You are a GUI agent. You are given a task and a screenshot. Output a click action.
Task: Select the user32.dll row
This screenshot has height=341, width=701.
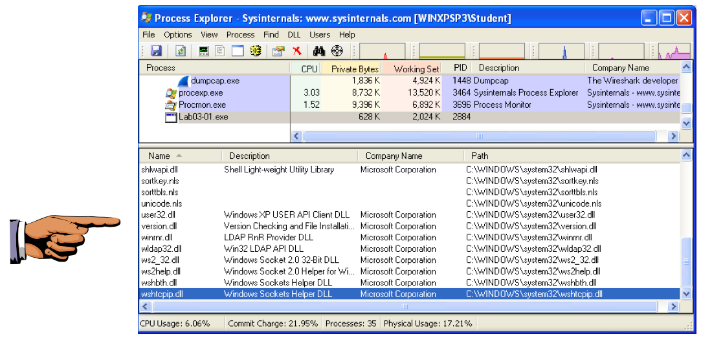(x=410, y=214)
